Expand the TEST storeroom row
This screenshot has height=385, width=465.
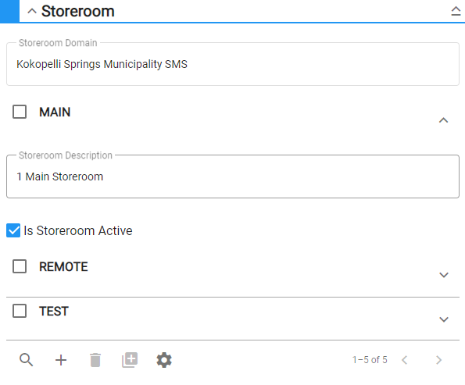coord(443,319)
